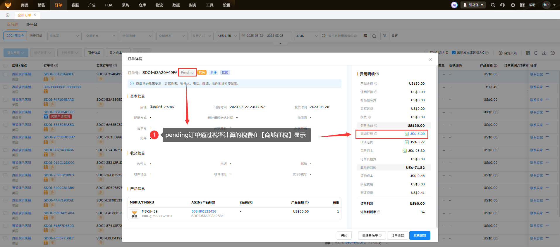Click the help icon beside 产品金额 in fee details

376,84
